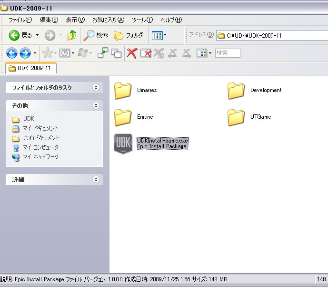Open the 編集(E) menu
Image resolution: width=328 pixels, height=287 pixels.
coord(49,20)
